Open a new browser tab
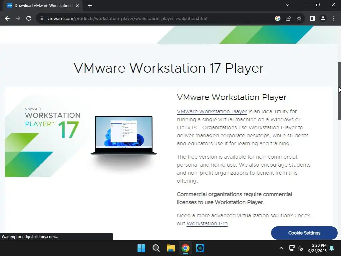The height and width of the screenshot is (256, 341). [x=90, y=6]
